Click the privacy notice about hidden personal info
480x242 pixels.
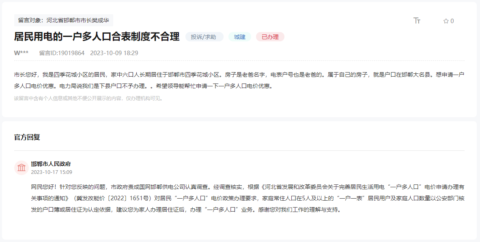(89, 99)
